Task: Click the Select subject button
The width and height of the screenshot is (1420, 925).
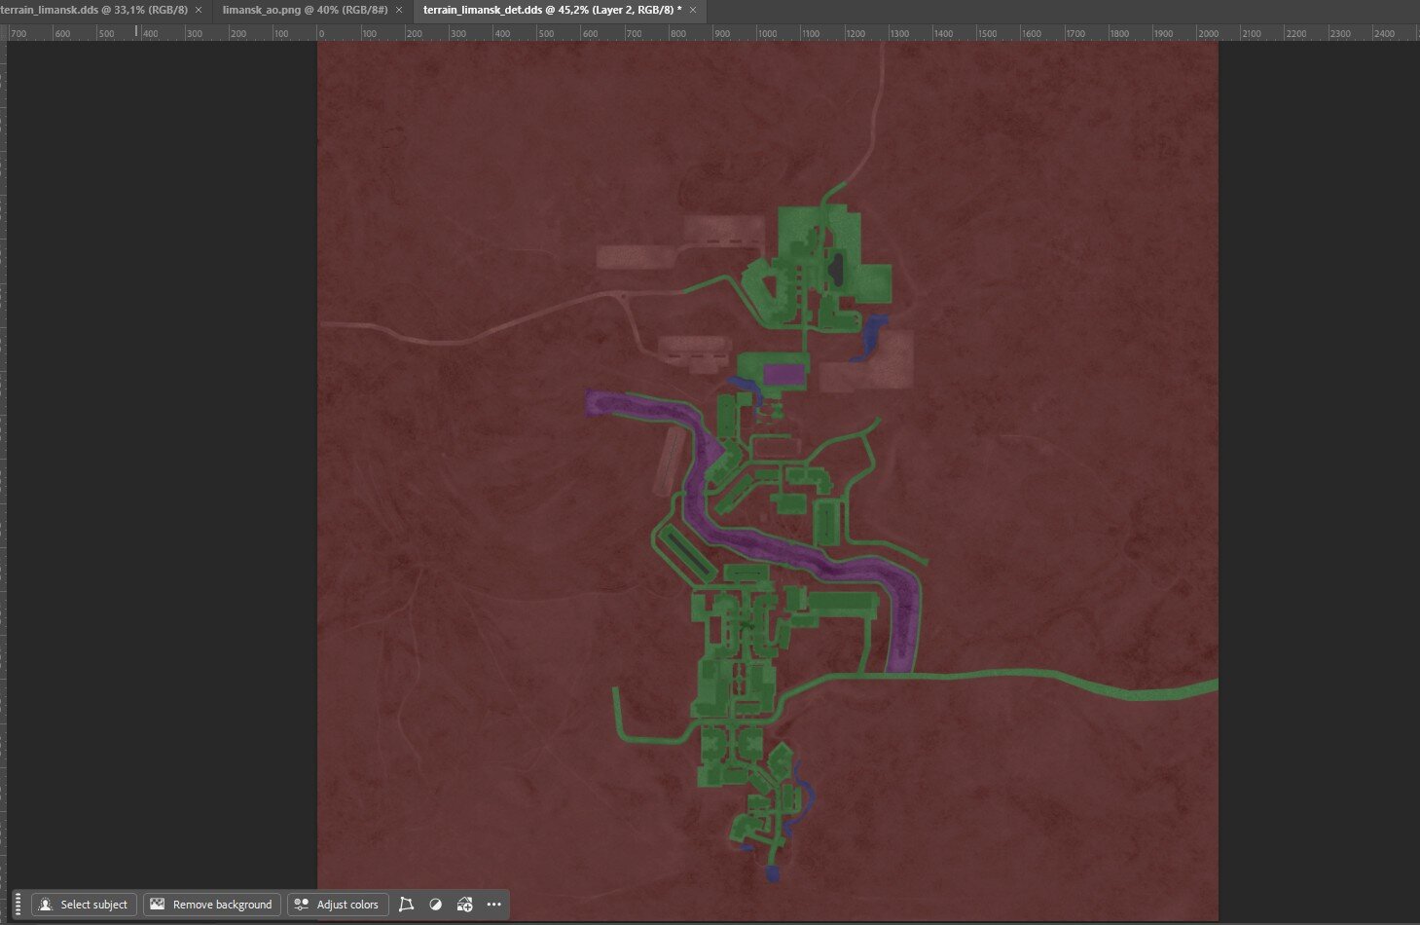Action: (85, 905)
